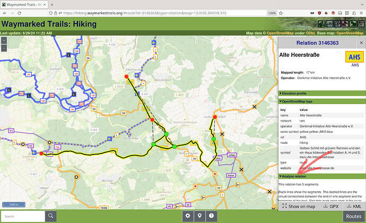Viewport: 366px width, 223px height.
Task: Open the help question mark button
Action: pyautogui.click(x=212, y=216)
